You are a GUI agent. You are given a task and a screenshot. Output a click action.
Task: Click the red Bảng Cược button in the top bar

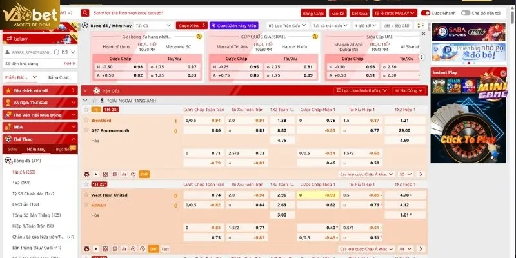pyautogui.click(x=313, y=13)
